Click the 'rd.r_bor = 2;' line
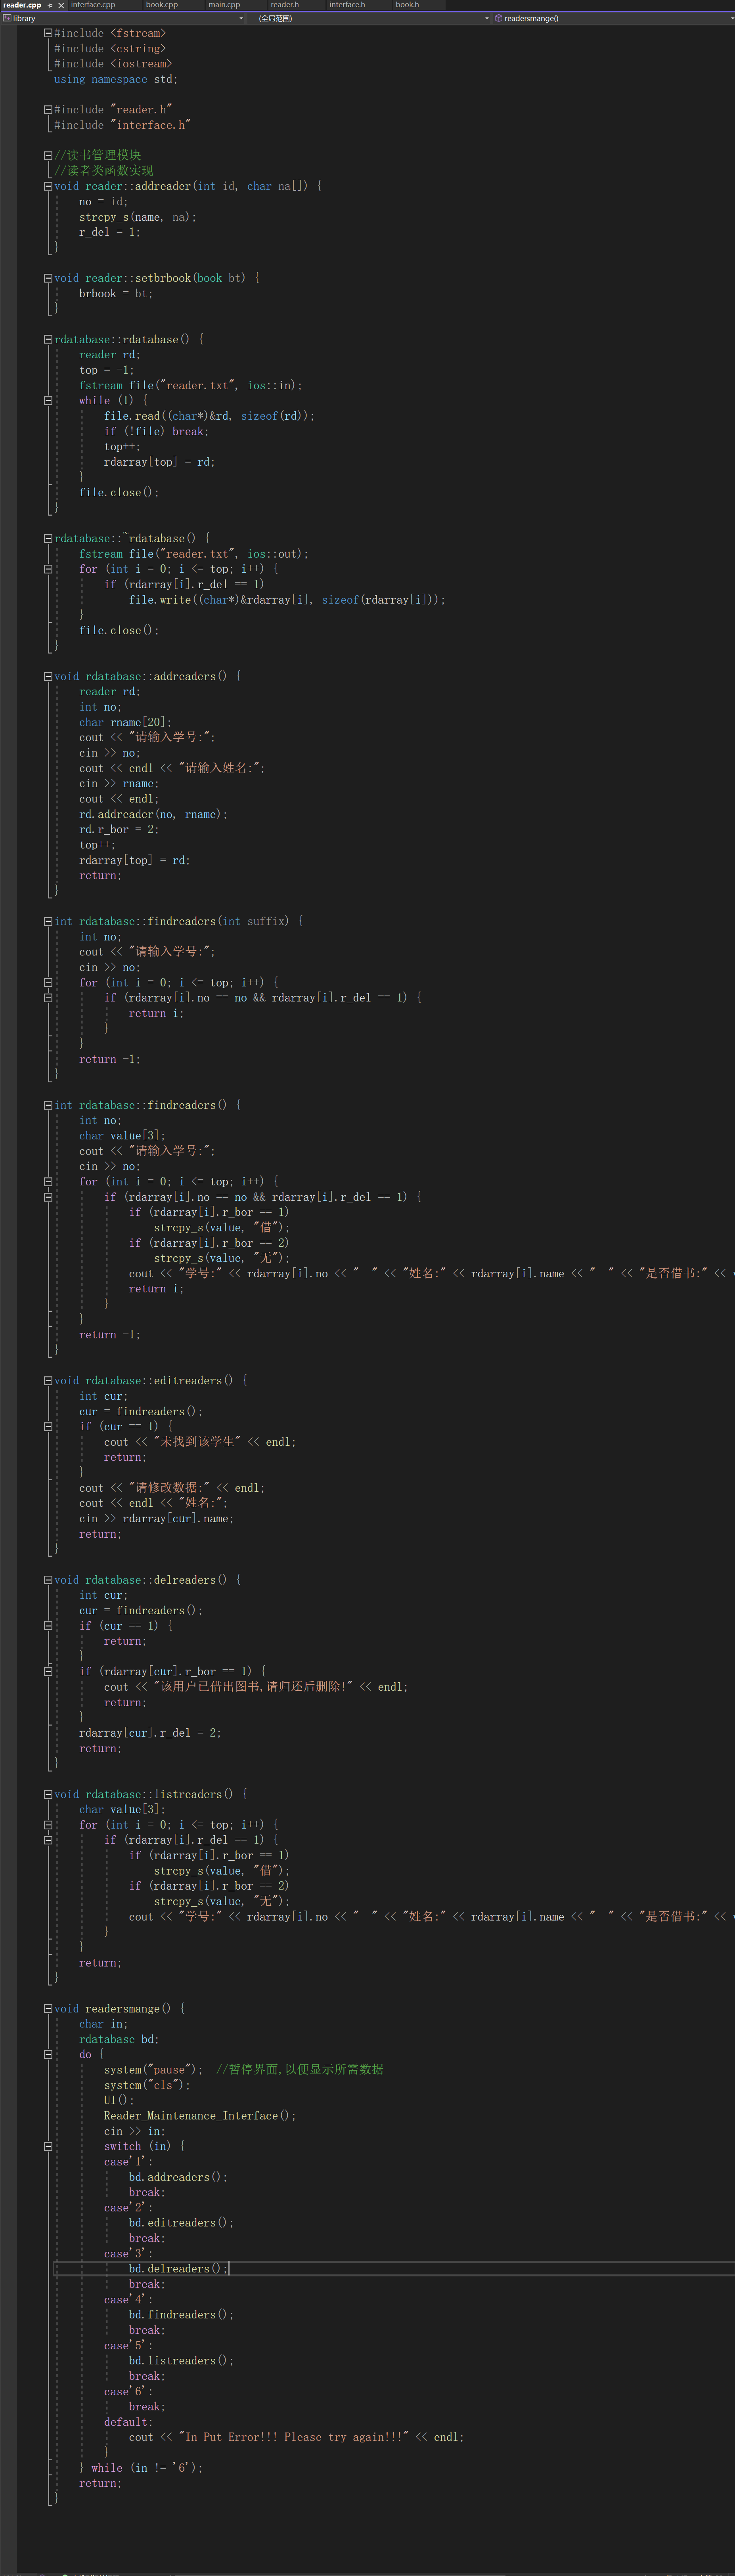The image size is (735, 2576). click(119, 829)
